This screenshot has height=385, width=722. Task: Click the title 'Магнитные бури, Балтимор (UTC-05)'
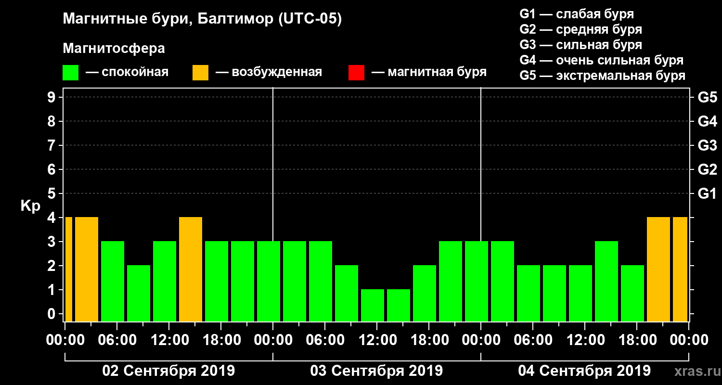[202, 20]
